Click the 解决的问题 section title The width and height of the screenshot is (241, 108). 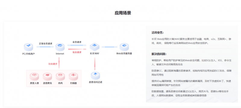click(x=159, y=54)
